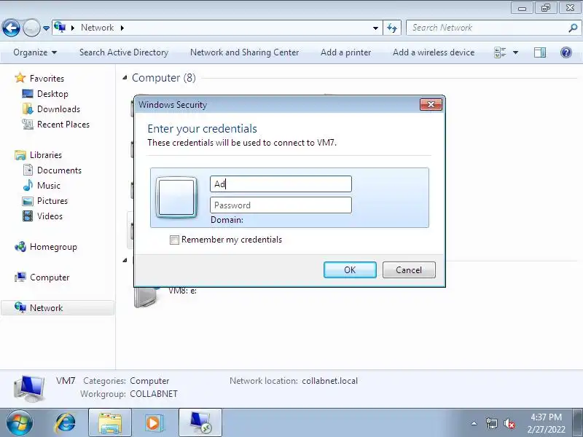This screenshot has width=583, height=437.
Task: Click the magnifier search icon
Action: pos(573,28)
